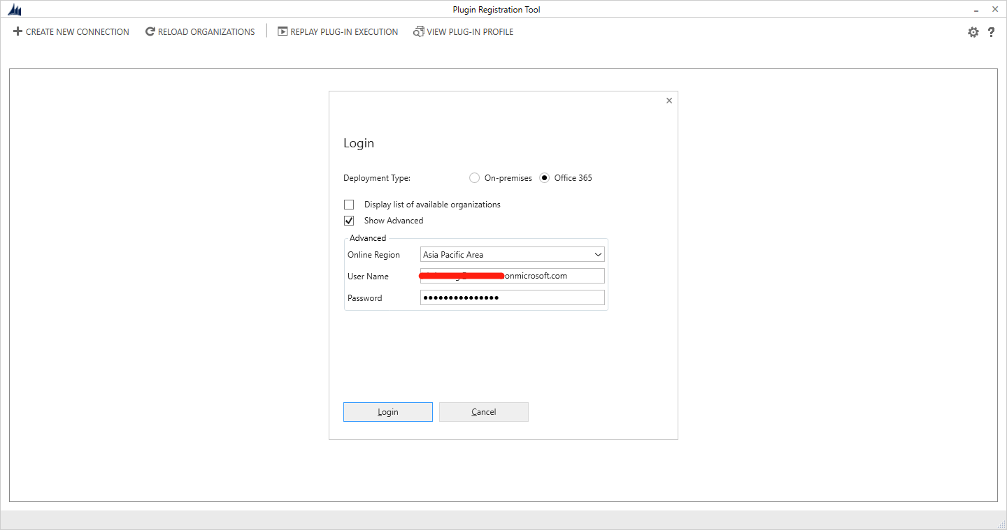
Task: Click the Cancel button
Action: (x=484, y=412)
